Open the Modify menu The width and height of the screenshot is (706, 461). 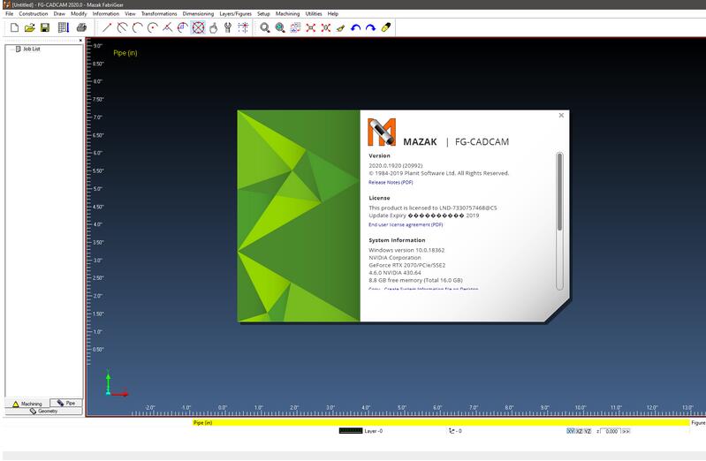click(x=79, y=14)
